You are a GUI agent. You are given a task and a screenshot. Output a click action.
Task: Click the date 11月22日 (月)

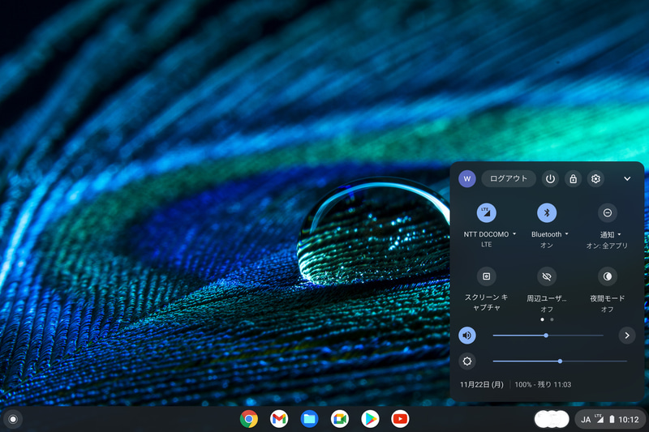coord(482,384)
